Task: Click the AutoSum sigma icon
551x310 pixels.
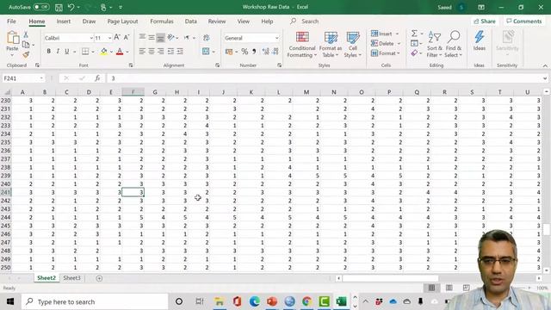Action: coord(415,34)
